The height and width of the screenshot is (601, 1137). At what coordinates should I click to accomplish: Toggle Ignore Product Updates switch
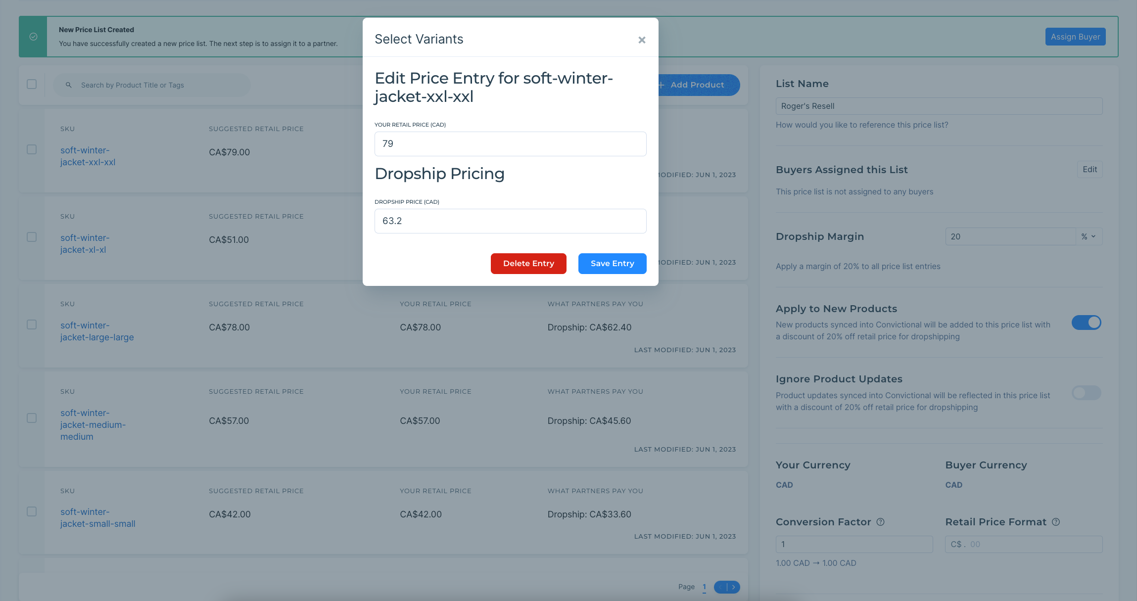coord(1086,393)
